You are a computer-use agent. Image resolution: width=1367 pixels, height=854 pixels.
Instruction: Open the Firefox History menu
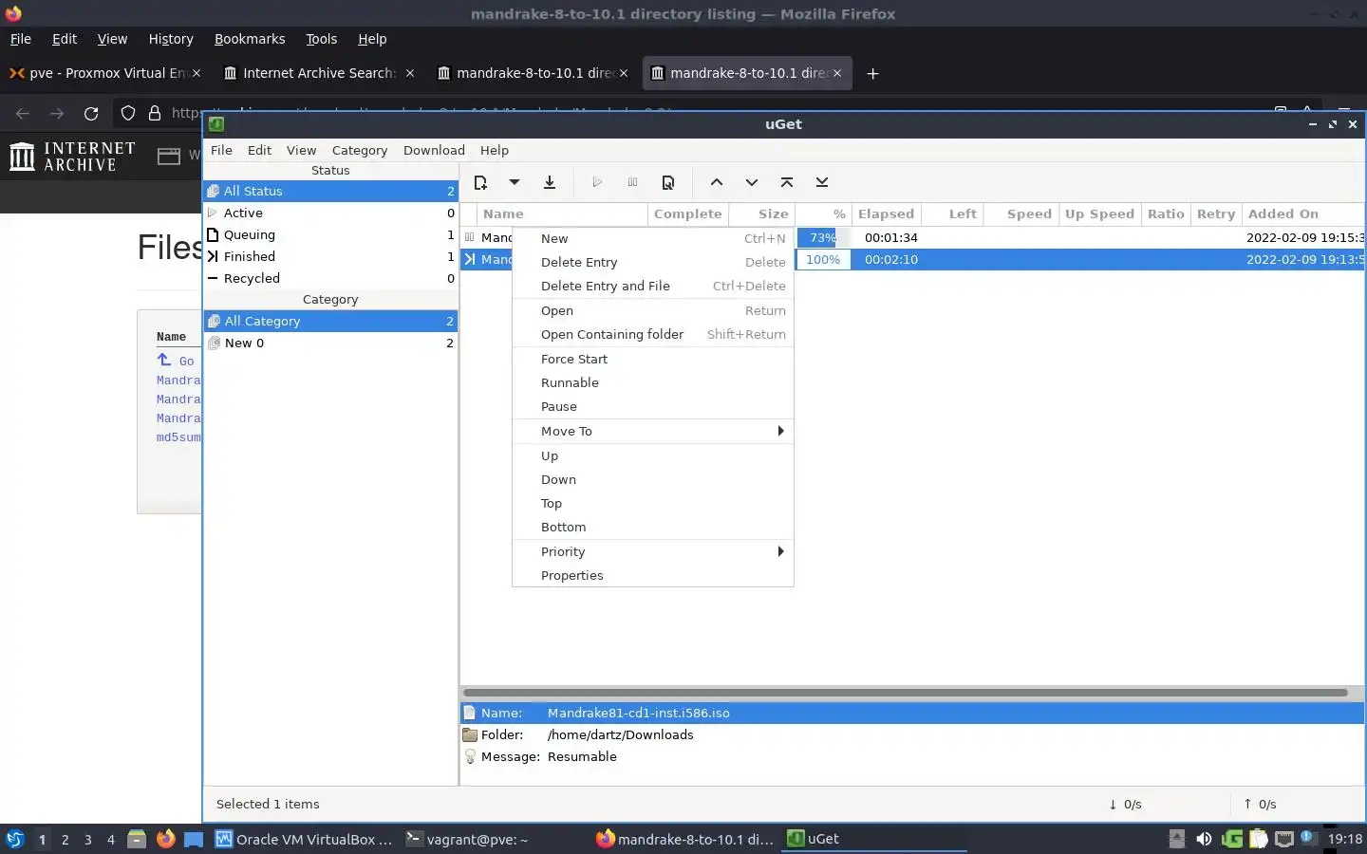click(171, 39)
